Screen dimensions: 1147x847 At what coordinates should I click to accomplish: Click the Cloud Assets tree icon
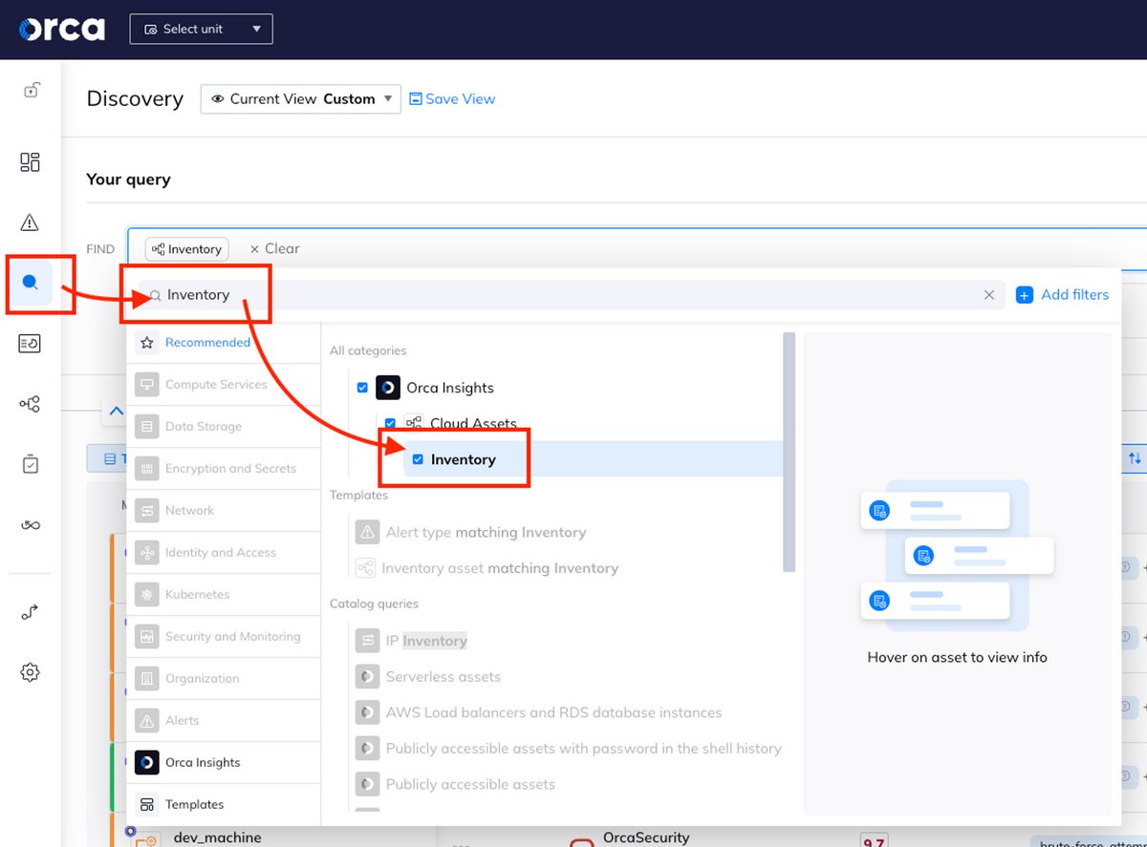[x=414, y=423]
